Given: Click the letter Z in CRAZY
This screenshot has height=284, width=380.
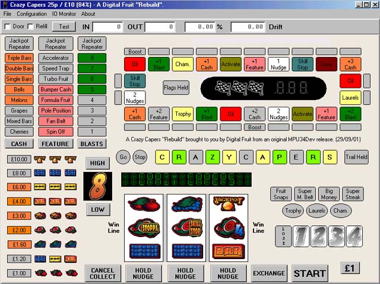Looking at the screenshot, I should [x=213, y=157].
